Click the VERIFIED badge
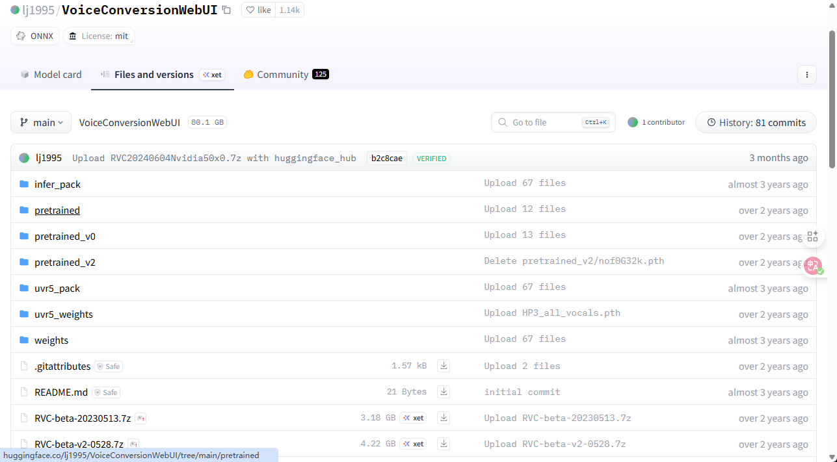The image size is (837, 462). [x=431, y=159]
